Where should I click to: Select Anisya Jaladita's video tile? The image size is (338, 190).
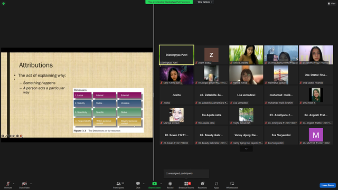click(246, 55)
